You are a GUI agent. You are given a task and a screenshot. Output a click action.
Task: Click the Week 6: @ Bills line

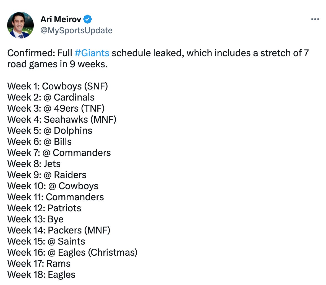pos(40,142)
